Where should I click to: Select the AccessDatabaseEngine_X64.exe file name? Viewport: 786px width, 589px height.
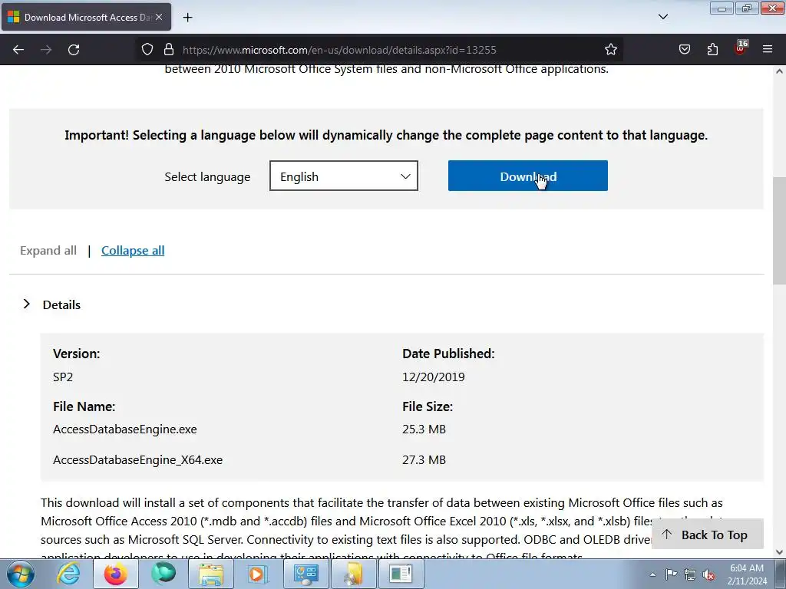pos(138,460)
